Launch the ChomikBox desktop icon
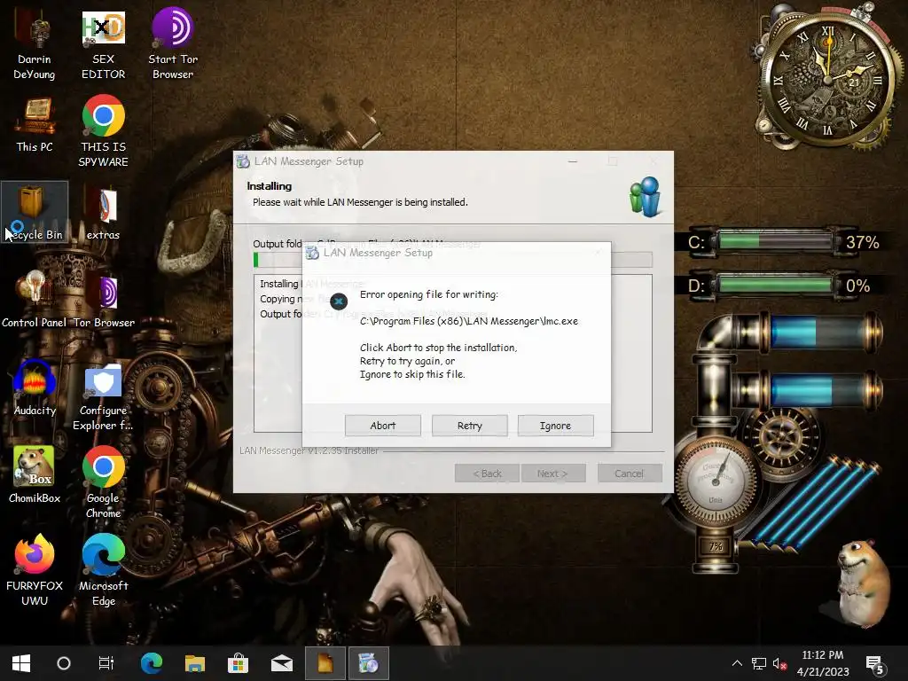Viewport: 908px width, 681px height. click(35, 475)
